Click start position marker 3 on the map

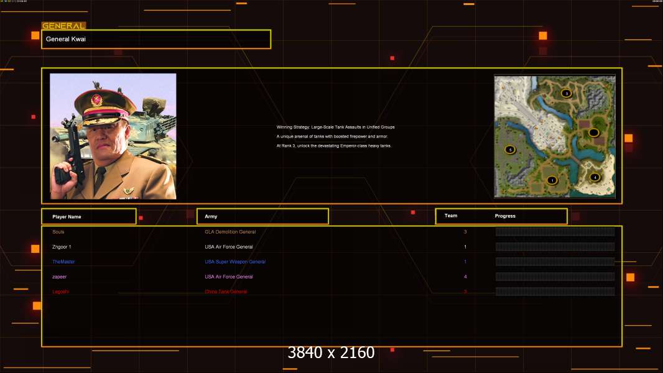[566, 93]
